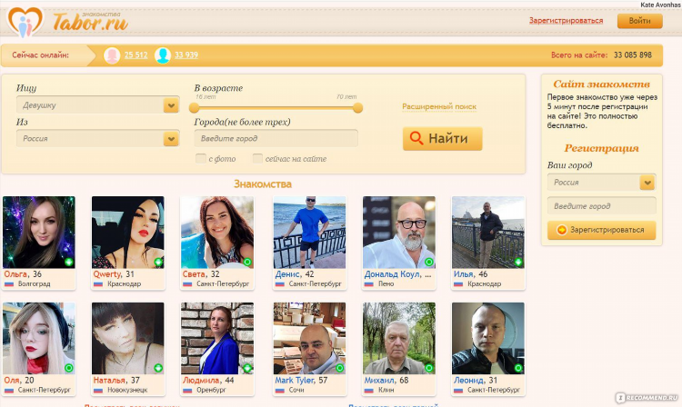682x407 pixels.
Task: Open Людмила's profile photo
Action: (217, 338)
